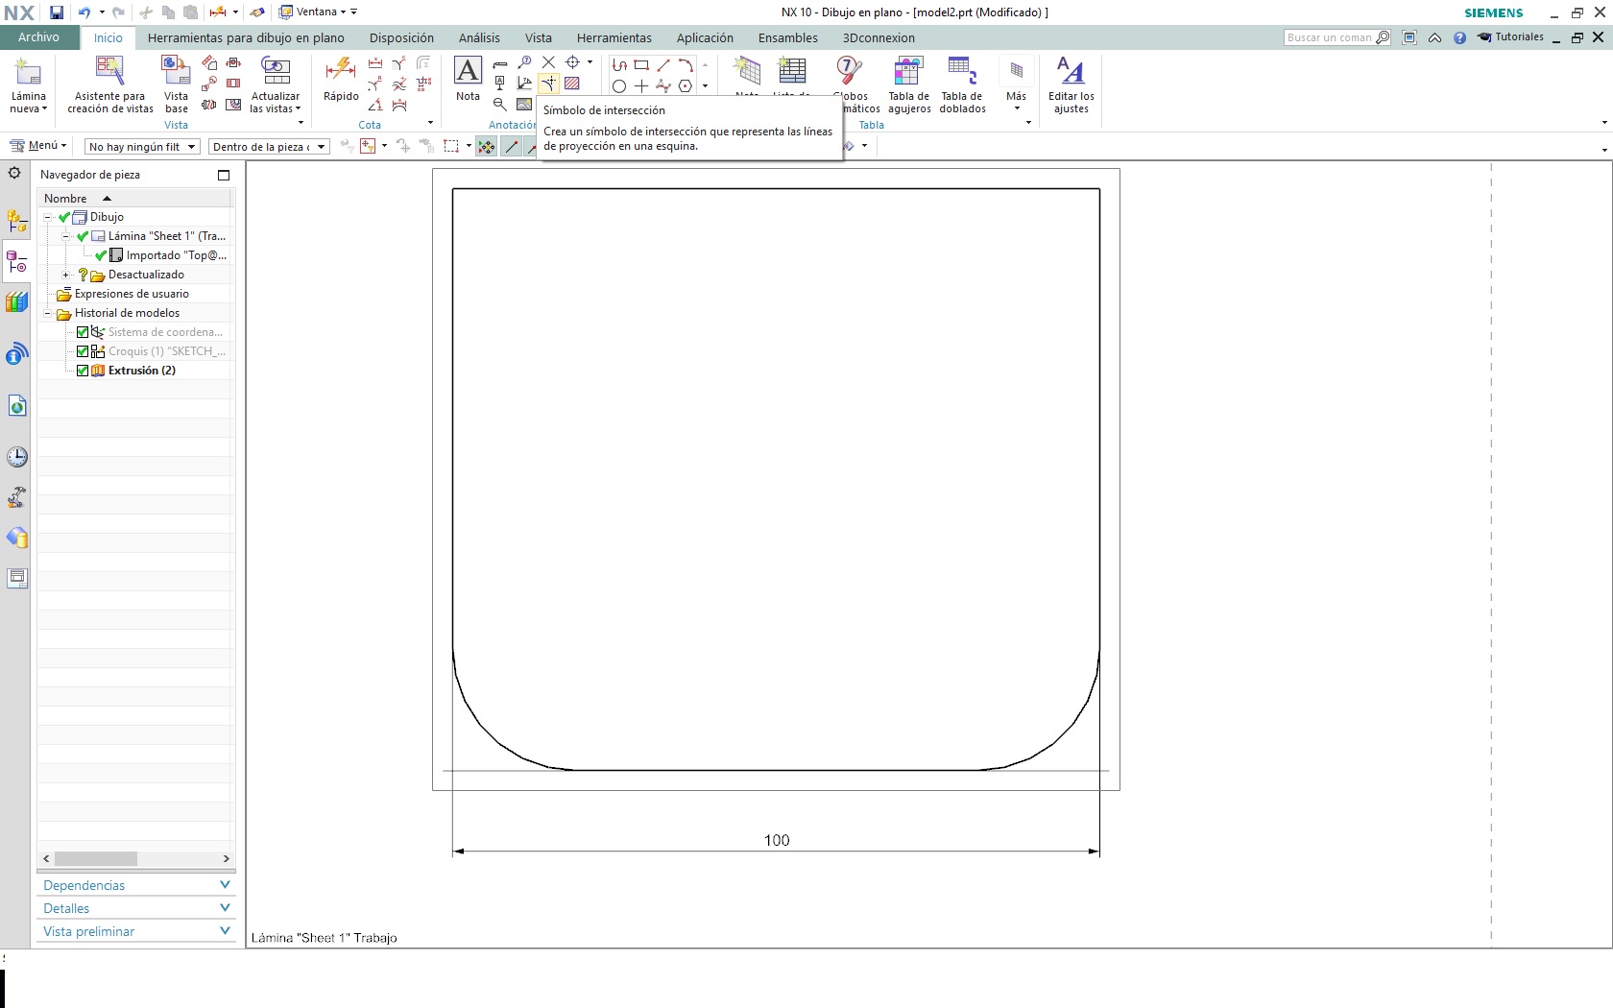Open the Help question mark icon
The height and width of the screenshot is (1008, 1613).
1459,38
